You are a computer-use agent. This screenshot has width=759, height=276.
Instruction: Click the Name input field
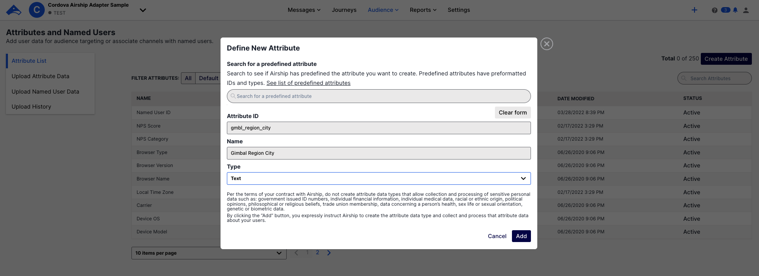click(x=379, y=153)
